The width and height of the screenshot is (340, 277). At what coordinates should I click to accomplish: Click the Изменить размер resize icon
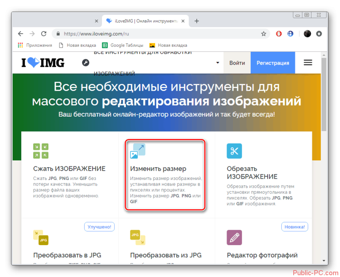[138, 151]
